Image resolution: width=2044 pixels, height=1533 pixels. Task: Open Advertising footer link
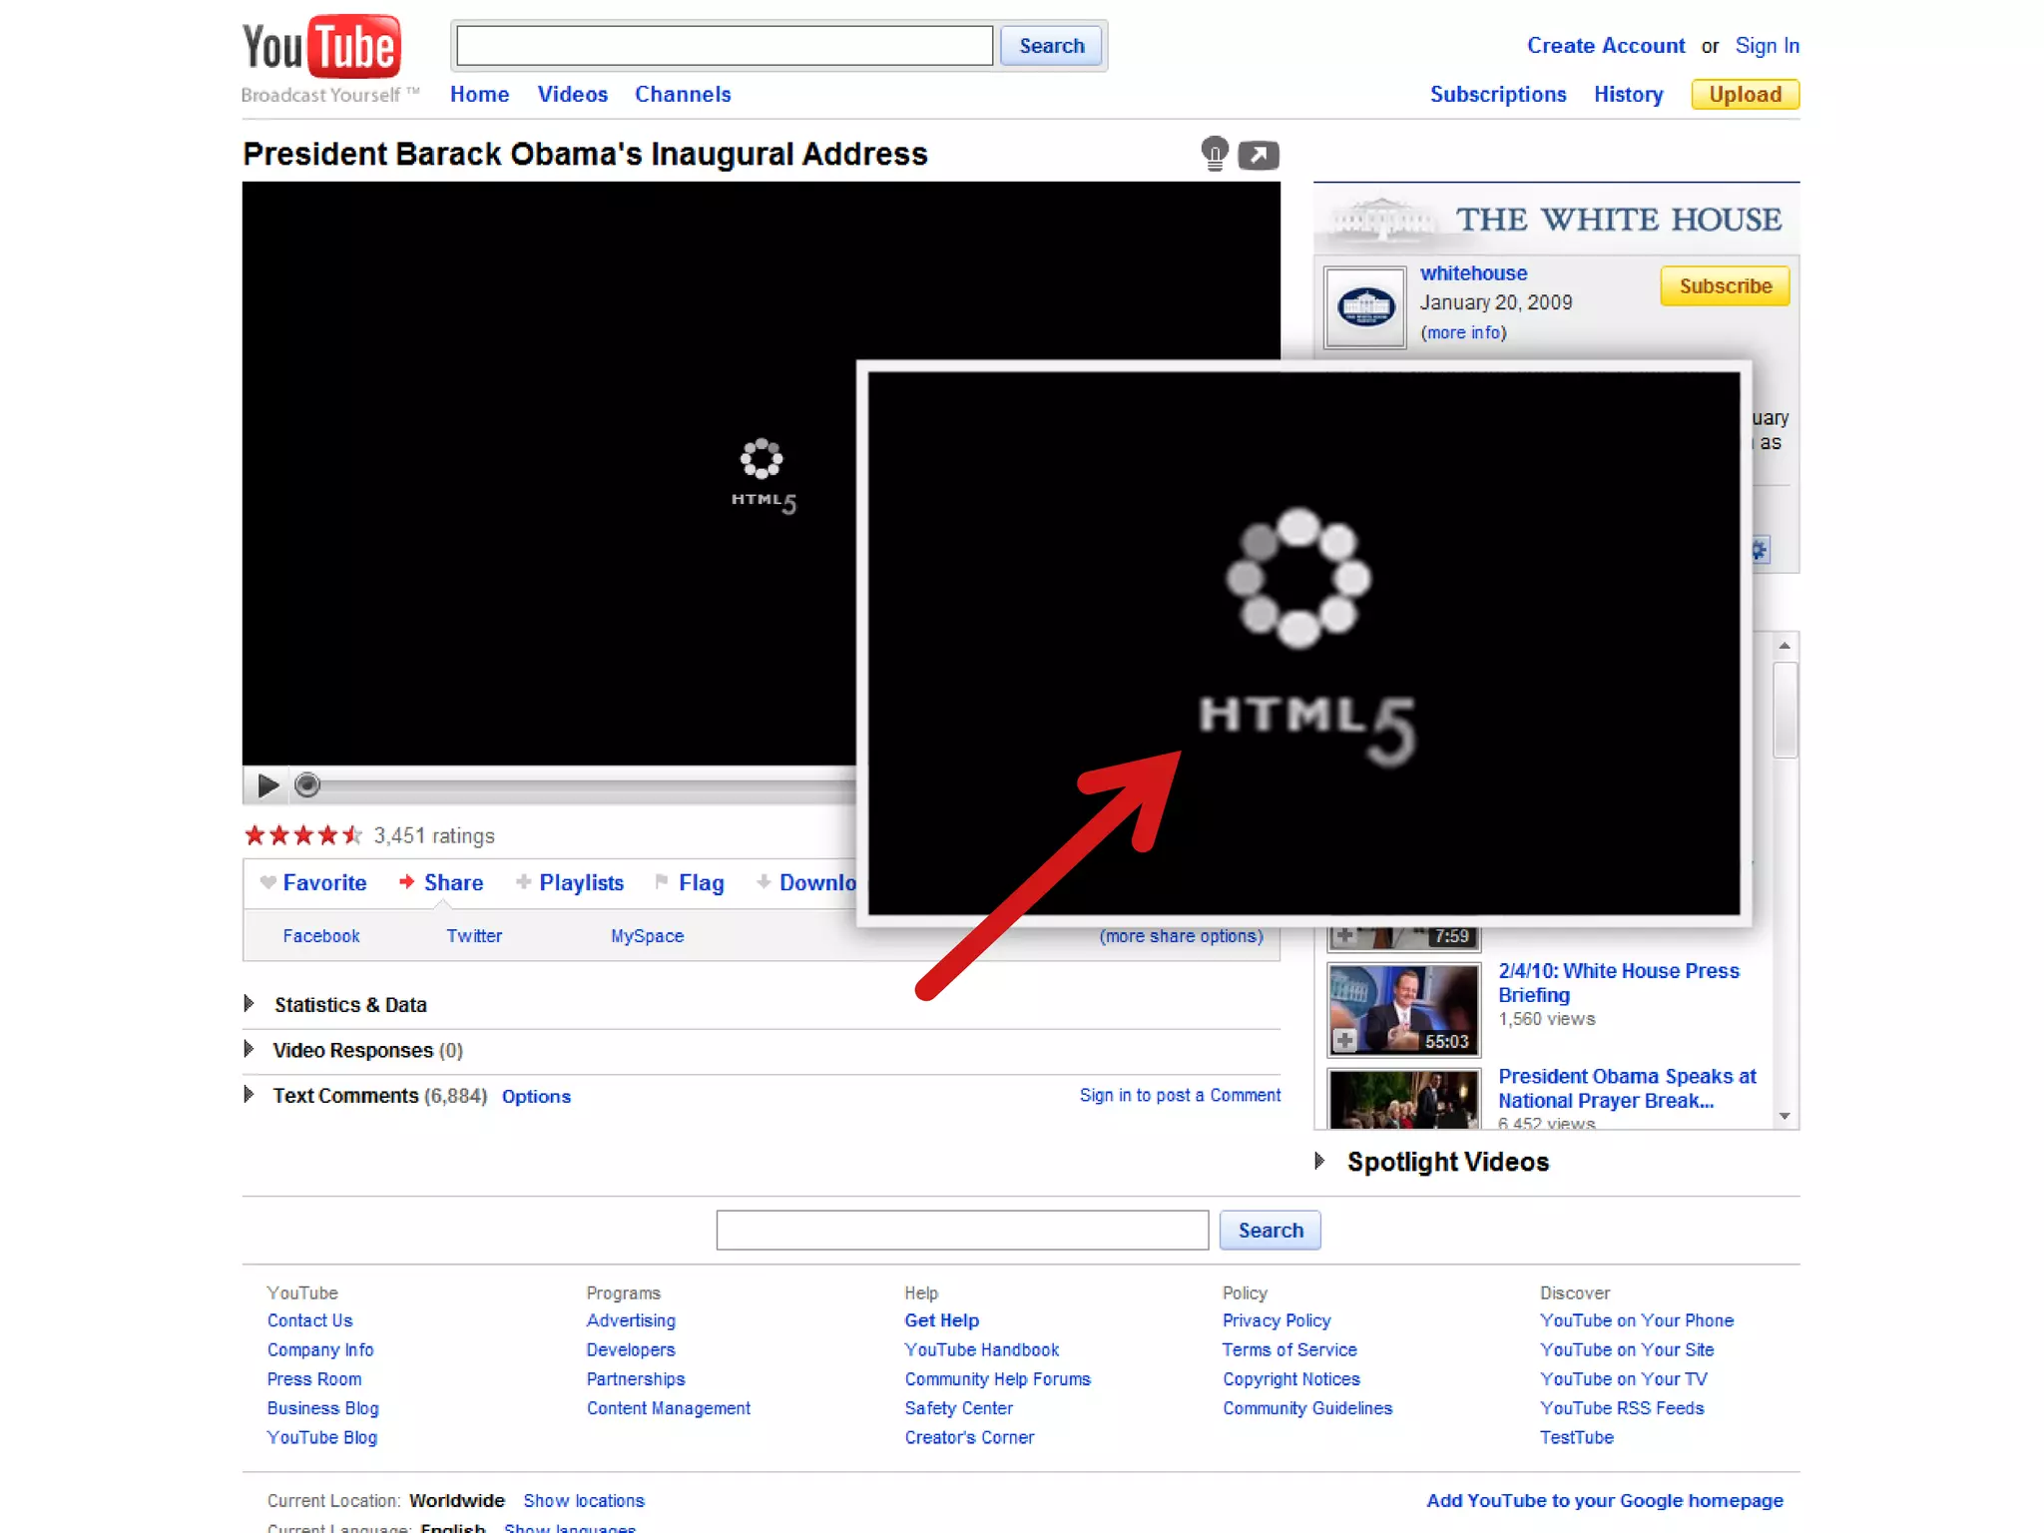click(x=631, y=1320)
